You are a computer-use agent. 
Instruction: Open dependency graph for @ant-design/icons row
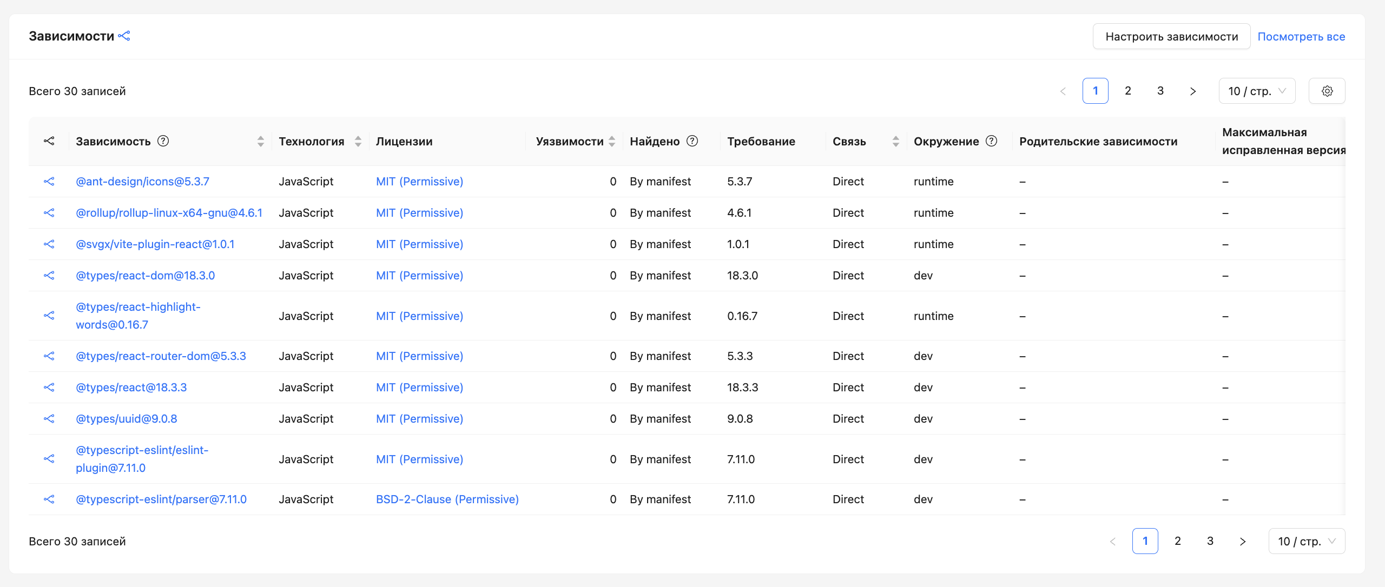click(49, 182)
